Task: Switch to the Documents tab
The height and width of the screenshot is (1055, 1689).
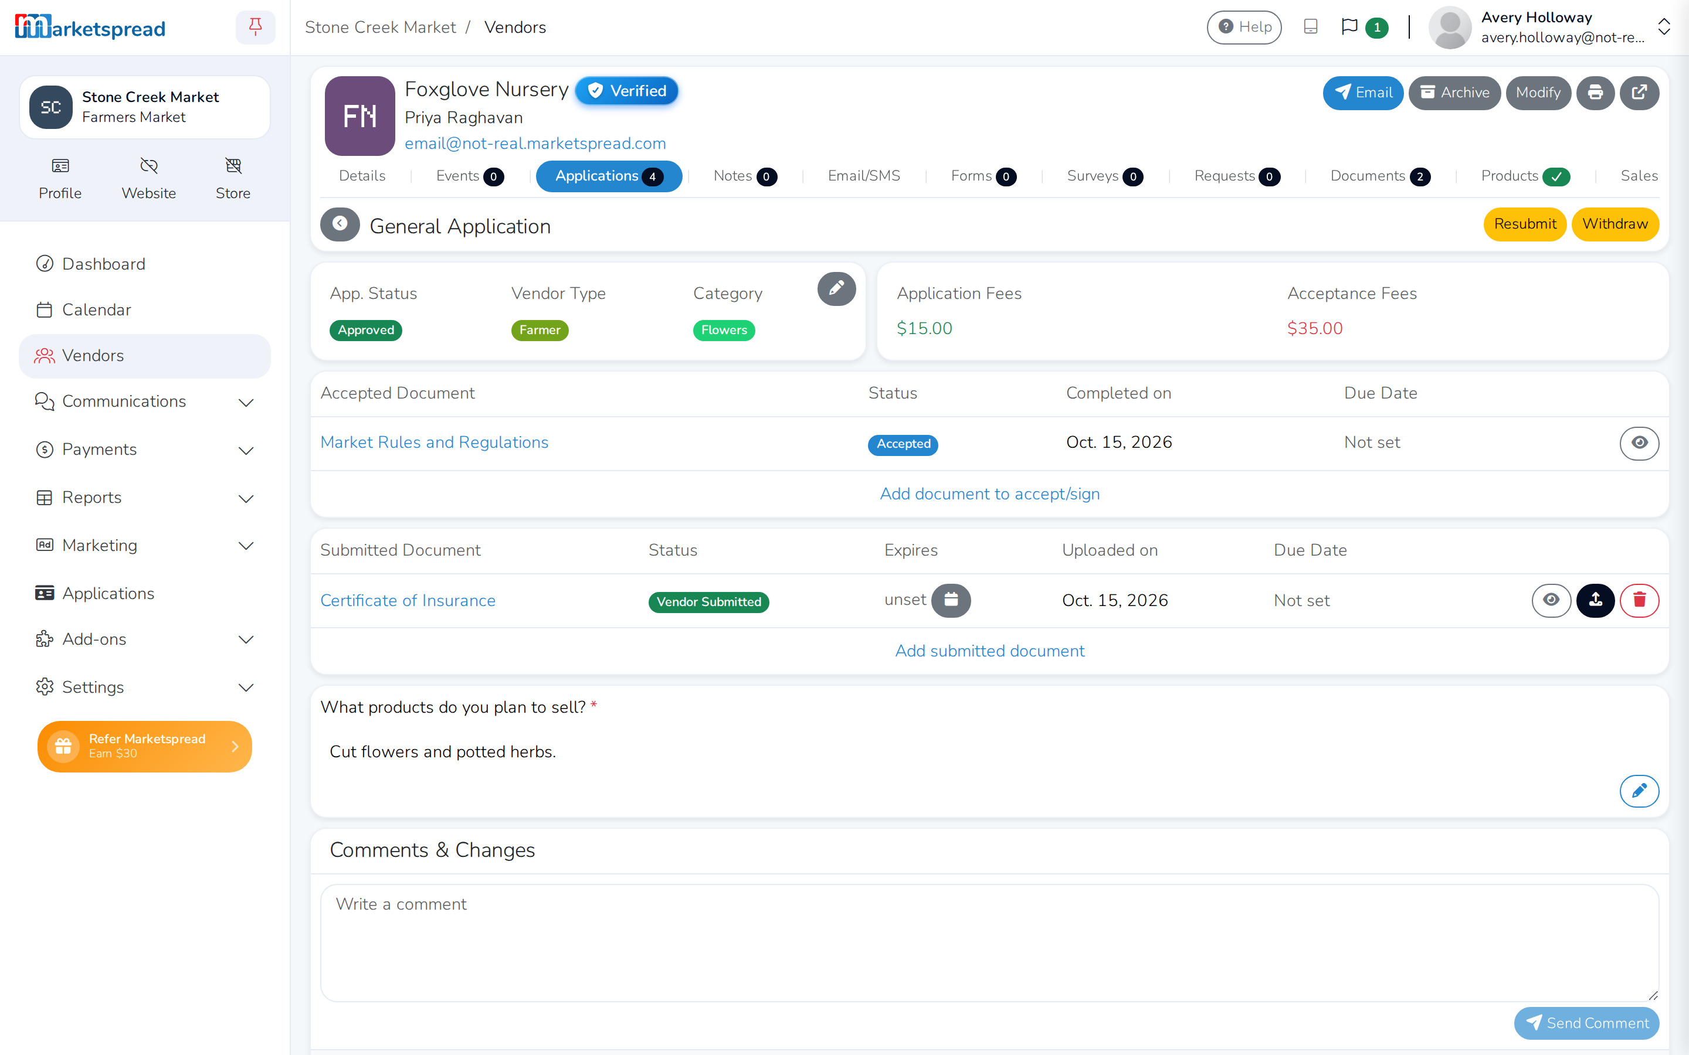Action: (x=1380, y=176)
